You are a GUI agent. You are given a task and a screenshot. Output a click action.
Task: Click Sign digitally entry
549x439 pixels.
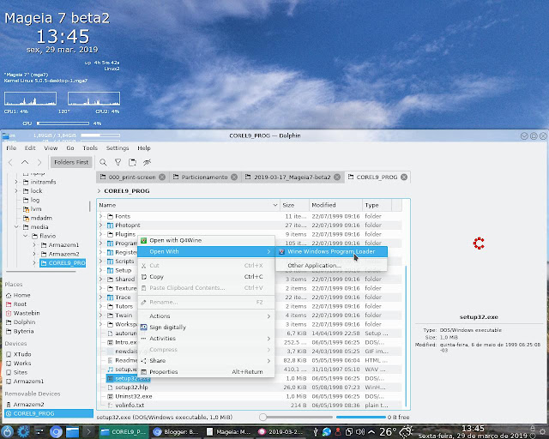tap(206, 328)
